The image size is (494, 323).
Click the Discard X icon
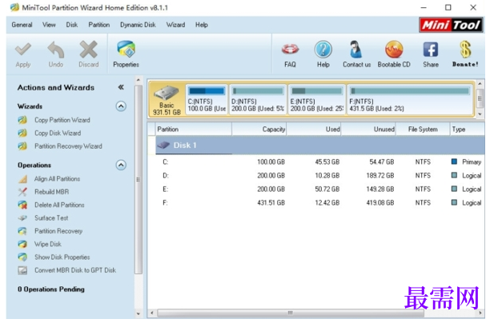click(89, 50)
